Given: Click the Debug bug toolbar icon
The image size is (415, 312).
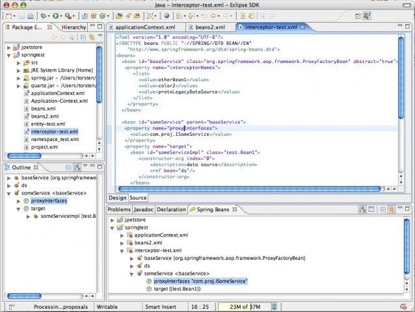Looking at the screenshot, I should (x=44, y=15).
